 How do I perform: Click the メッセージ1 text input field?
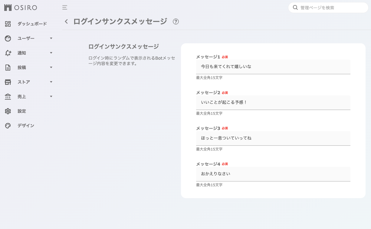(273, 66)
